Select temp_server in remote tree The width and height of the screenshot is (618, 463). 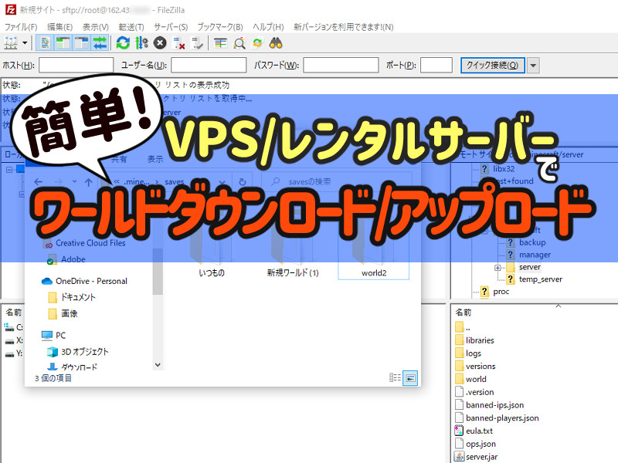click(x=540, y=279)
